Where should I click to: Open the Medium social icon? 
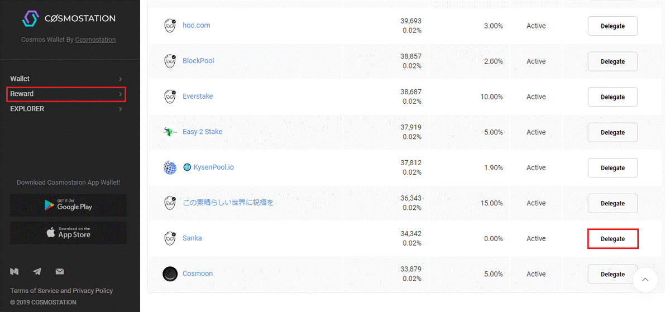(15, 272)
